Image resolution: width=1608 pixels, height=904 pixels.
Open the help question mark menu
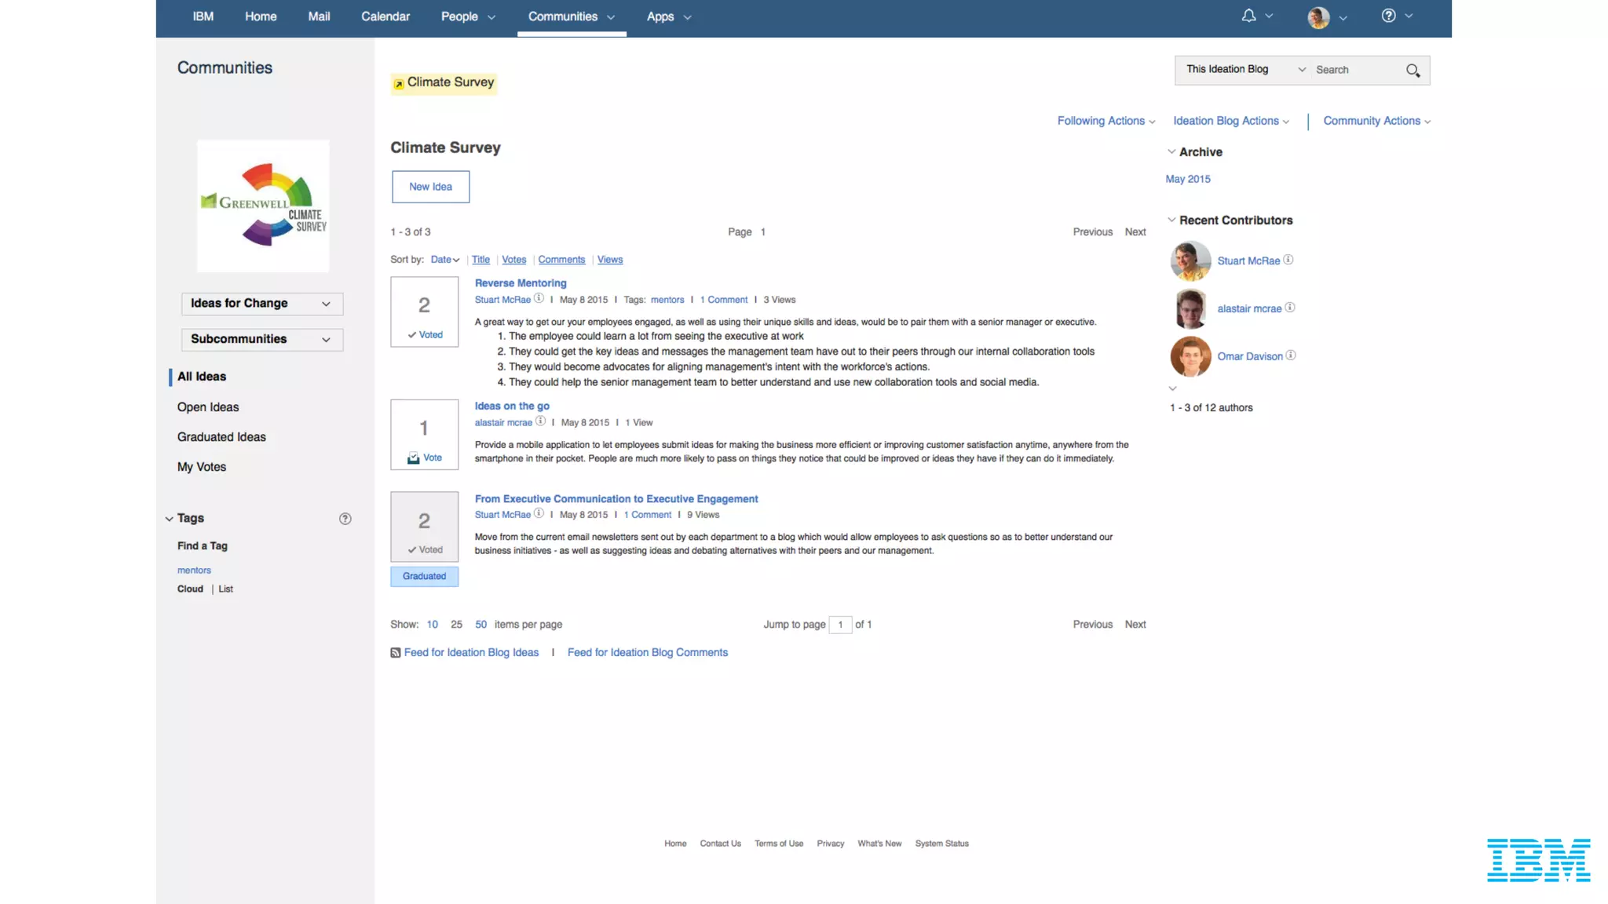click(1388, 16)
